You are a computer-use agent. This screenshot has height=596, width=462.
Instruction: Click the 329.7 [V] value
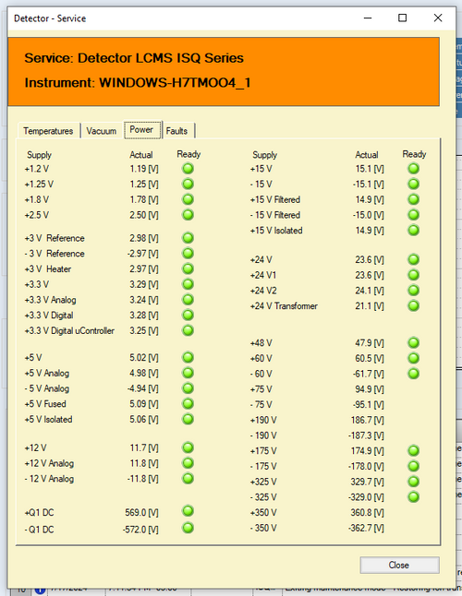367,482
